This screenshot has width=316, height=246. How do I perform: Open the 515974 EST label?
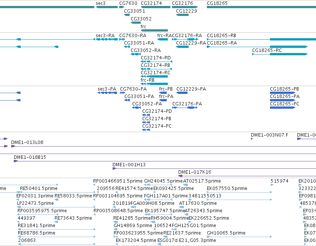point(279,181)
